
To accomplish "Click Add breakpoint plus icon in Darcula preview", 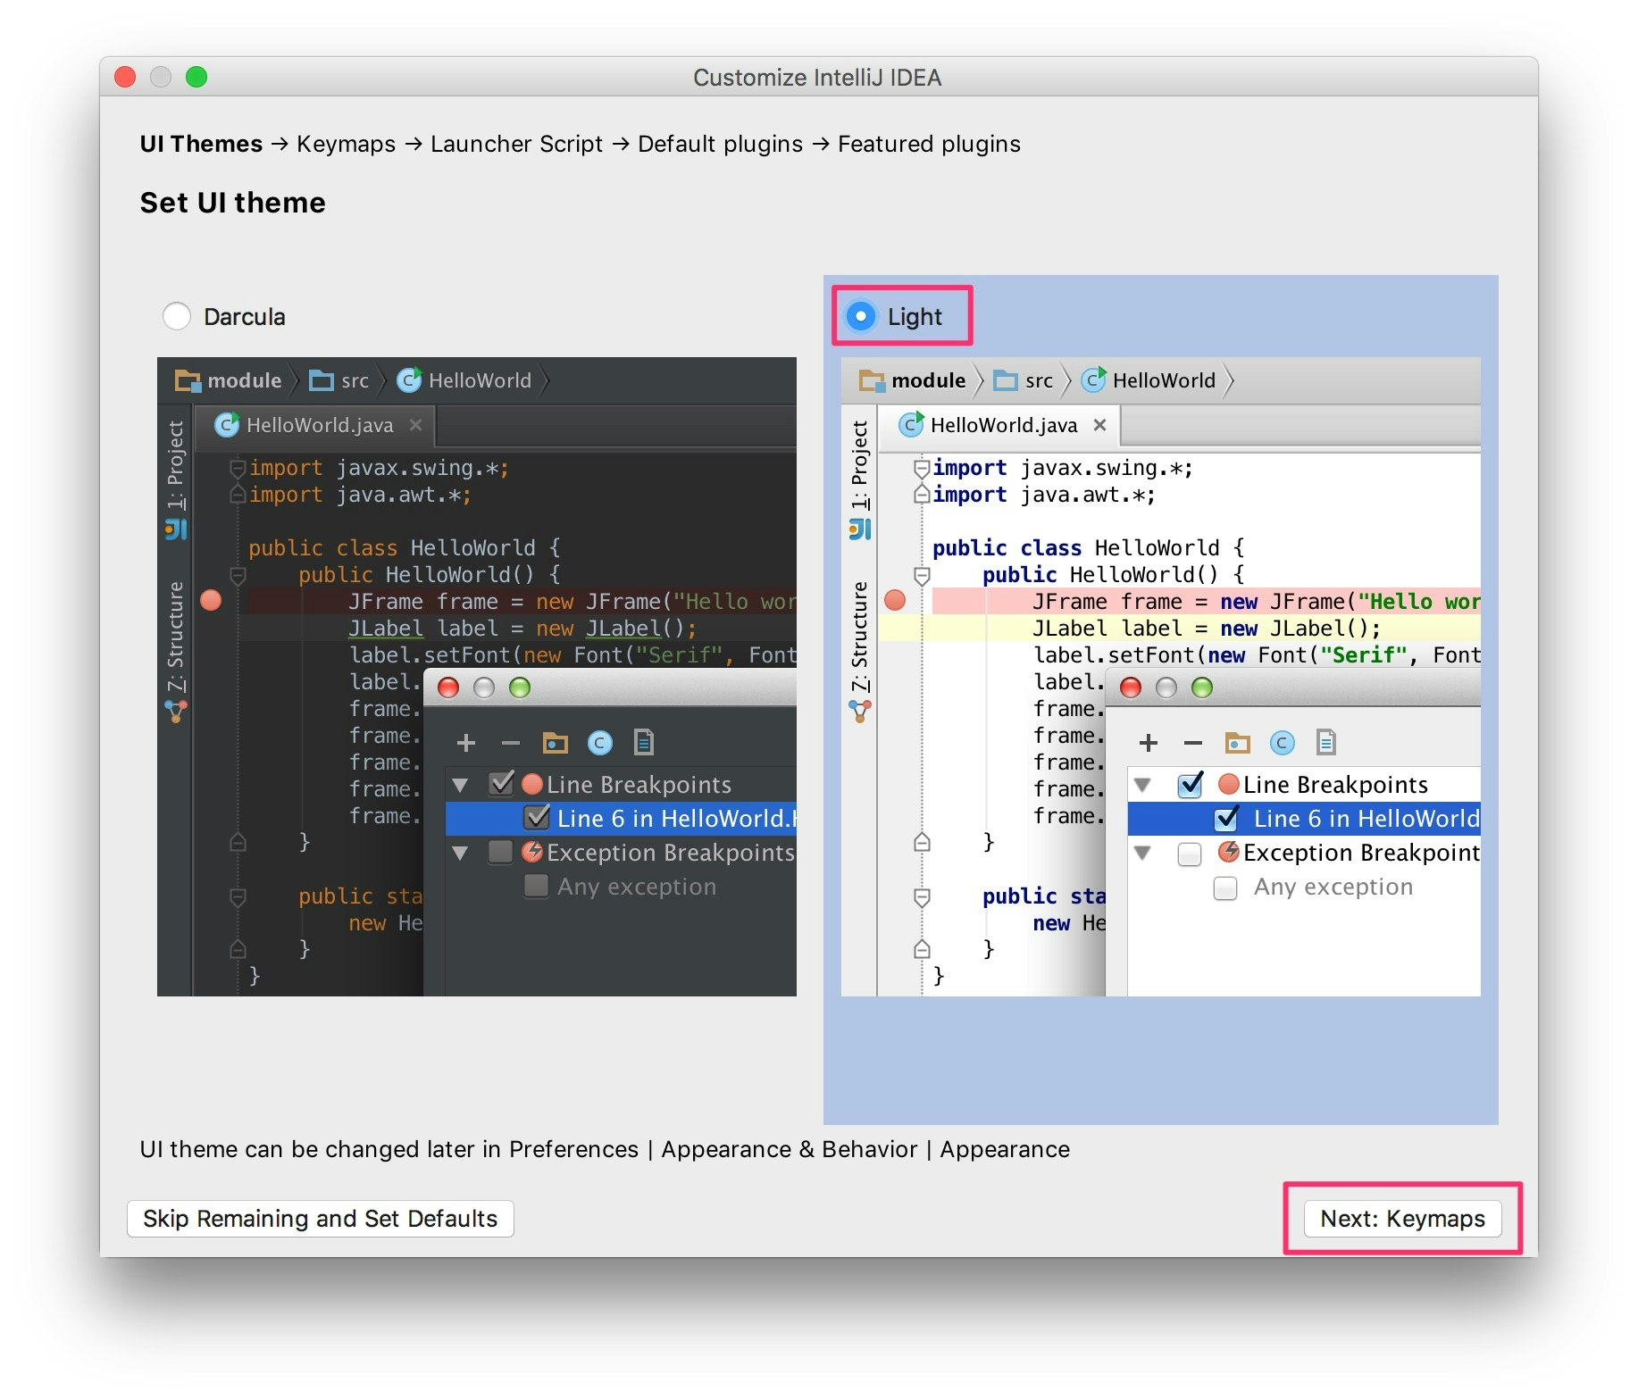I will [x=465, y=743].
